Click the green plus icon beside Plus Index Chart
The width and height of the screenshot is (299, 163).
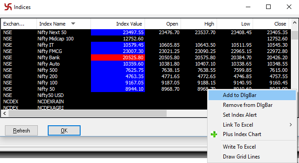click(214, 134)
